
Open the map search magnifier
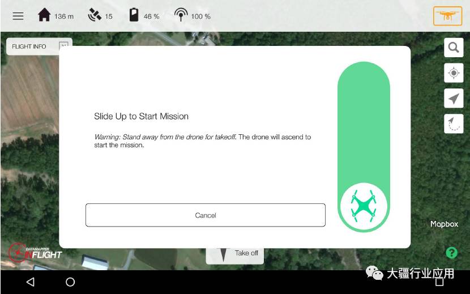point(453,48)
